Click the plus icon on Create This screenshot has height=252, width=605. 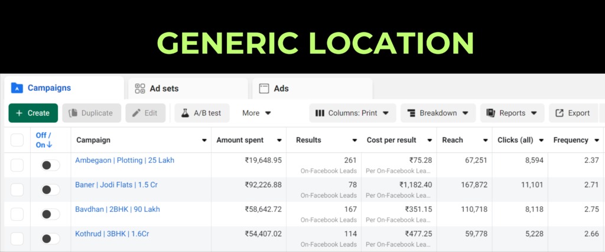coord(19,113)
